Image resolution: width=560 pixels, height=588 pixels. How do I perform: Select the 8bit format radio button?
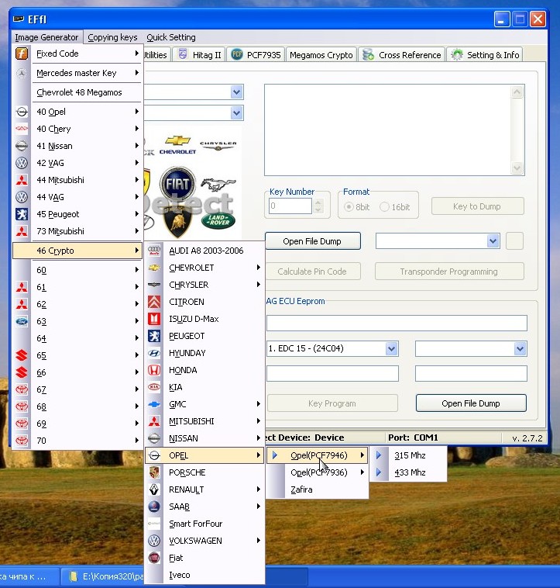point(349,207)
